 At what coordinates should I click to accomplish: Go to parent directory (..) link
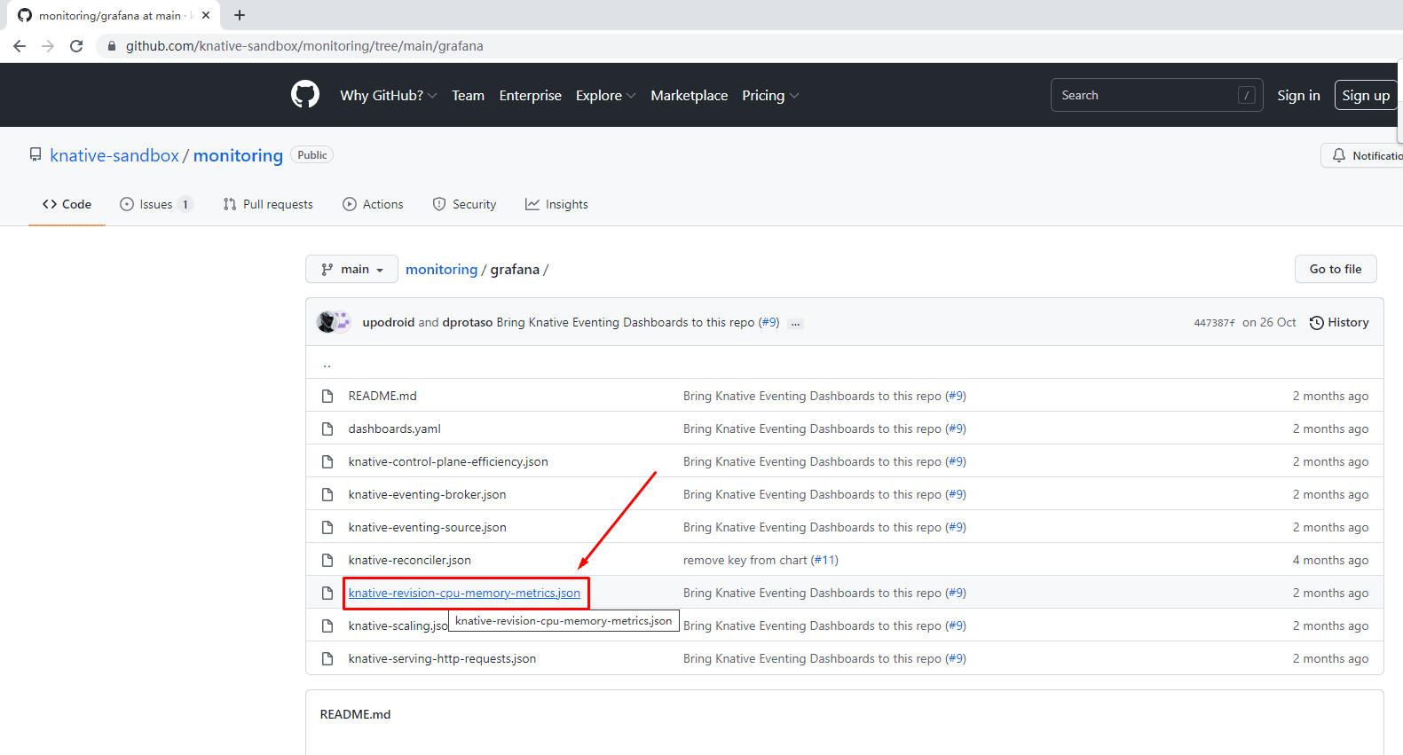(327, 363)
